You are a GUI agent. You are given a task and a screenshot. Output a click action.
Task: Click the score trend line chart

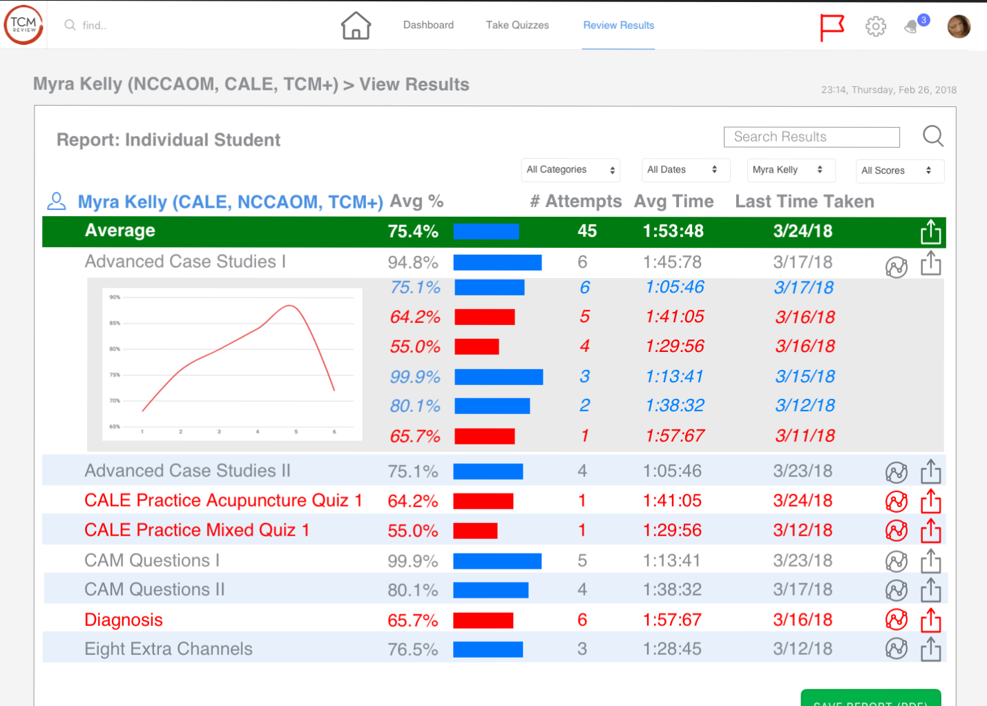coord(233,364)
